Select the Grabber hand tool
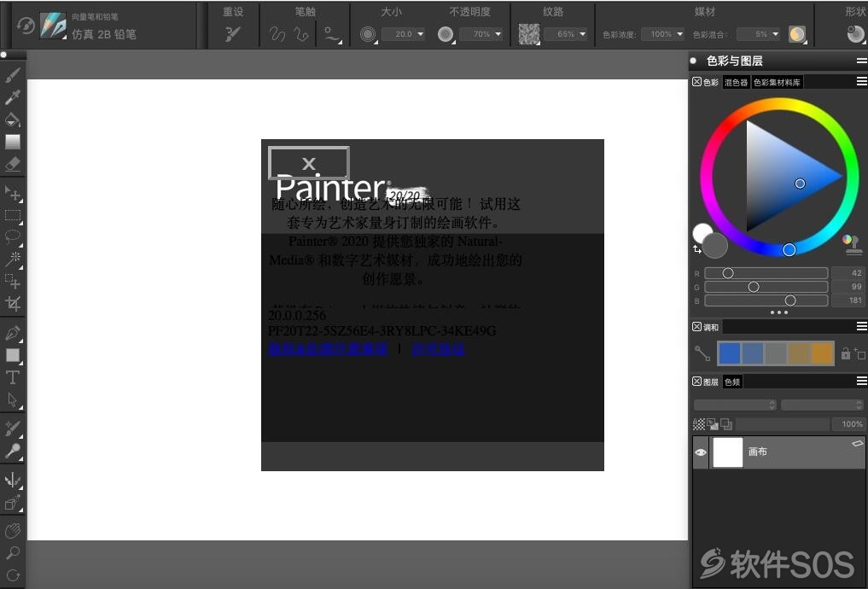 [x=12, y=530]
